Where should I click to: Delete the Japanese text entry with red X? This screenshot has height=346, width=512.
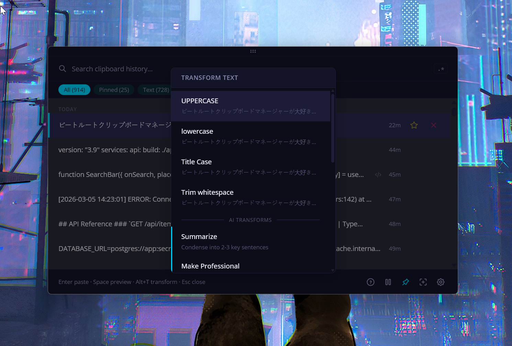click(434, 125)
